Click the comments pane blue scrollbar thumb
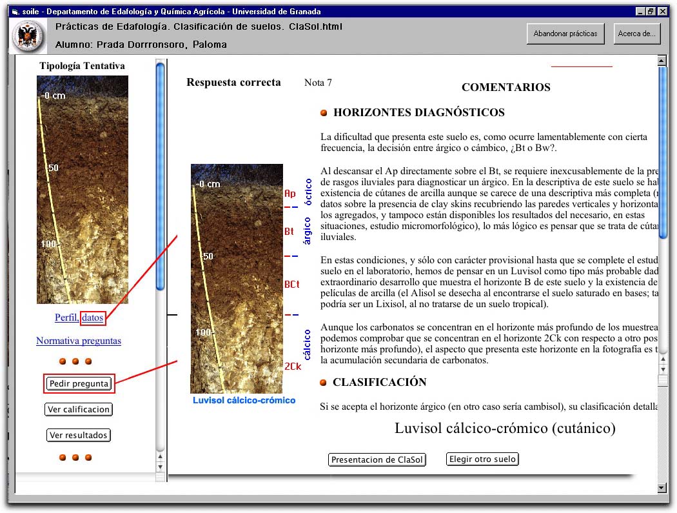677x513 pixels. click(663, 151)
